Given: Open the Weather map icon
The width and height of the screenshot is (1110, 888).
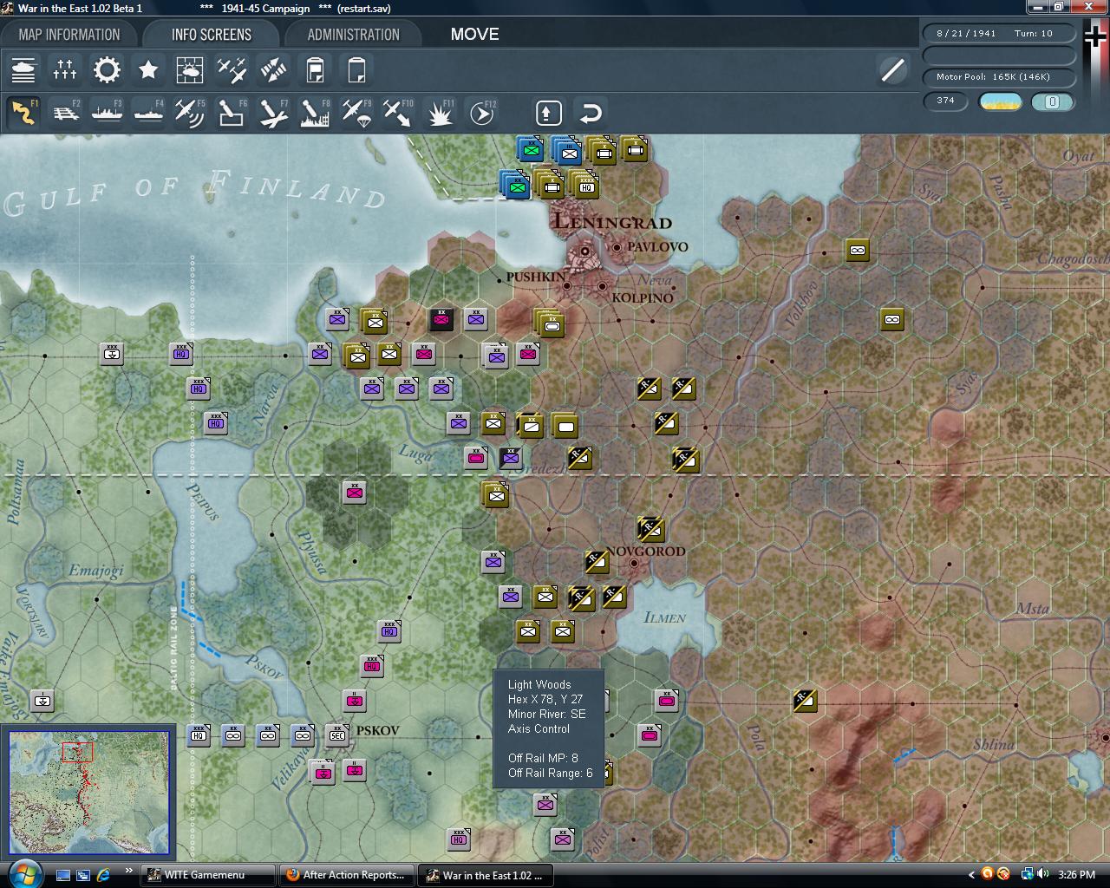Looking at the screenshot, I should [x=190, y=69].
